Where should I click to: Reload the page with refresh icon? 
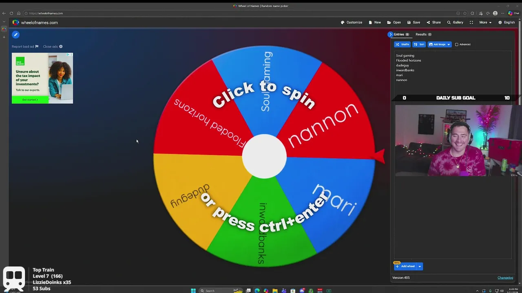pyautogui.click(x=11, y=13)
